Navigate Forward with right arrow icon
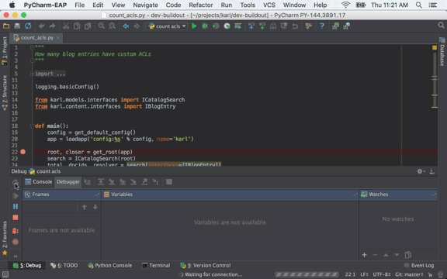 (x=137, y=26)
